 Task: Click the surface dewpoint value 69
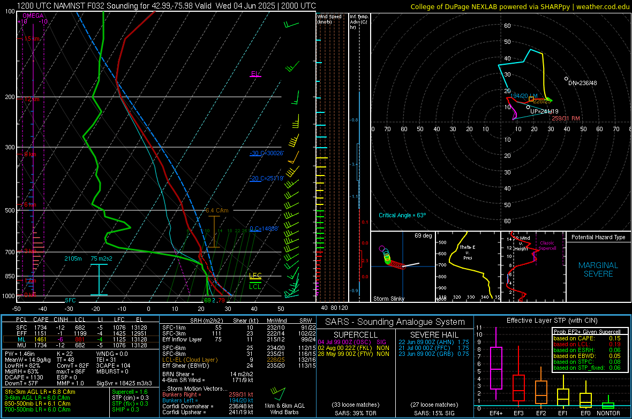(x=207, y=300)
